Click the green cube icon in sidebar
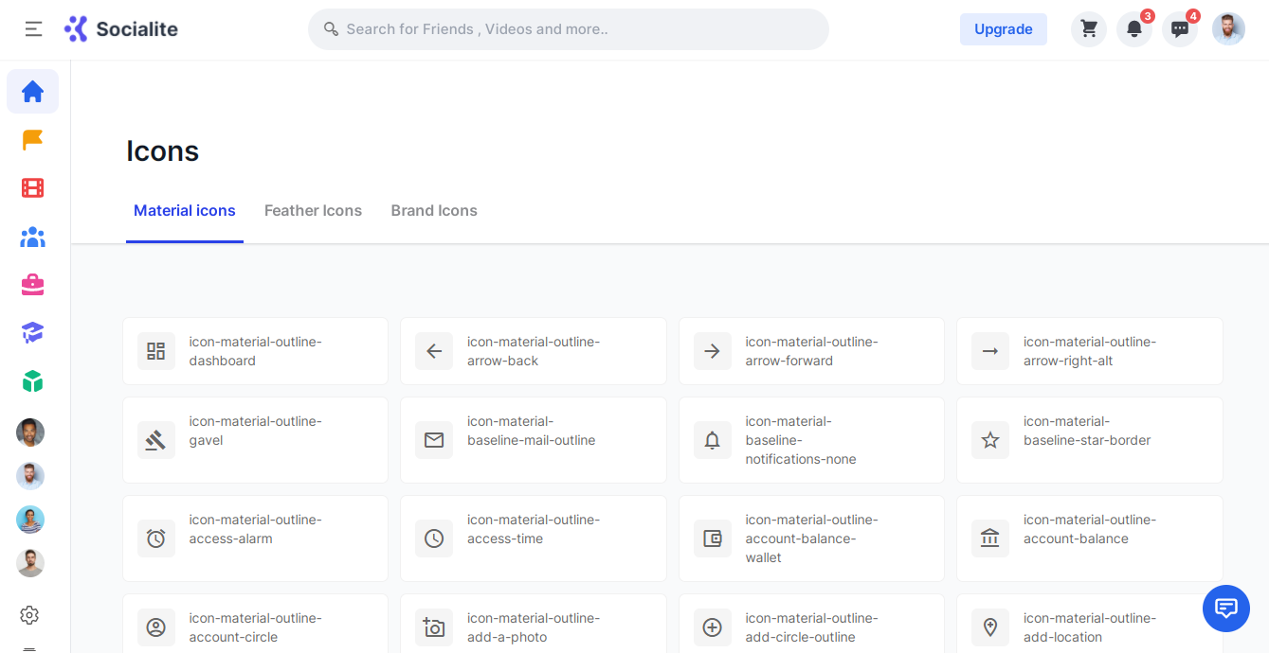The image size is (1269, 653). point(33,381)
